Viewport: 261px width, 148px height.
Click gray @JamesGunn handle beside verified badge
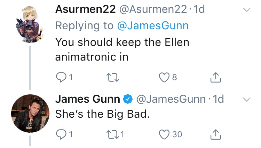click(x=171, y=99)
